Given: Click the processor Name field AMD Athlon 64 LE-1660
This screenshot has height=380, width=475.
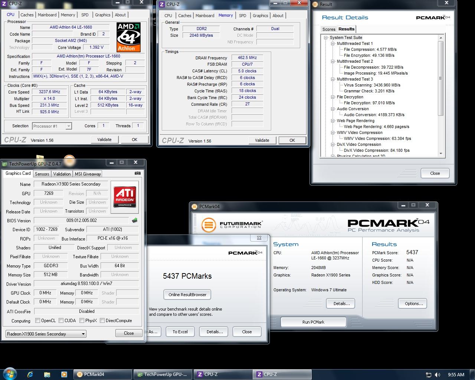Looking at the screenshot, I should [x=71, y=27].
